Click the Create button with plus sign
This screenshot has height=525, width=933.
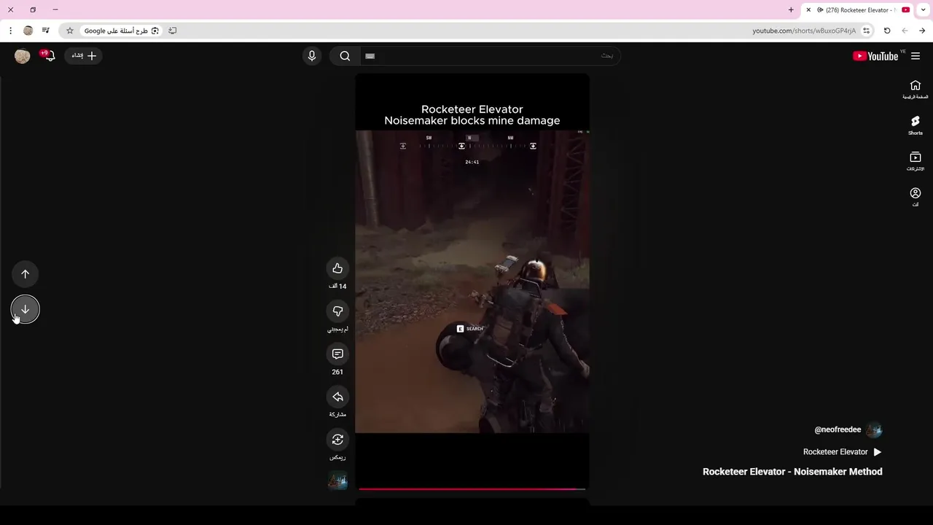click(83, 55)
